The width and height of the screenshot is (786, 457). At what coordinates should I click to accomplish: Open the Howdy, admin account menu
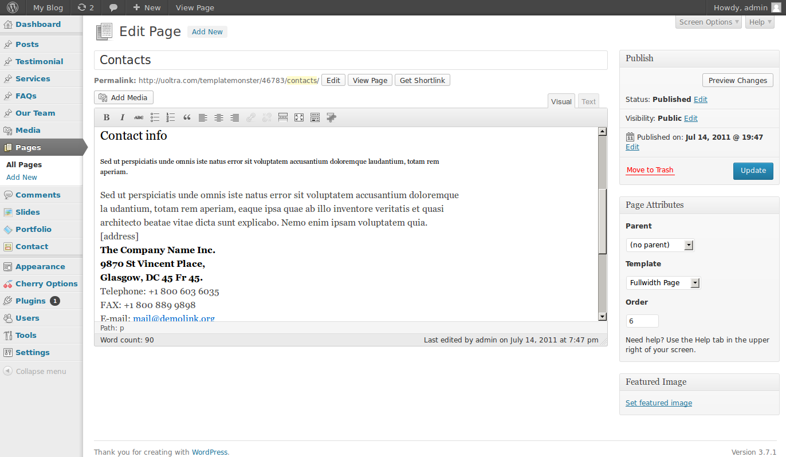coord(740,7)
